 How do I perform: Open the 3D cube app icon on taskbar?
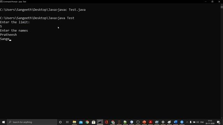[x=132, y=122]
